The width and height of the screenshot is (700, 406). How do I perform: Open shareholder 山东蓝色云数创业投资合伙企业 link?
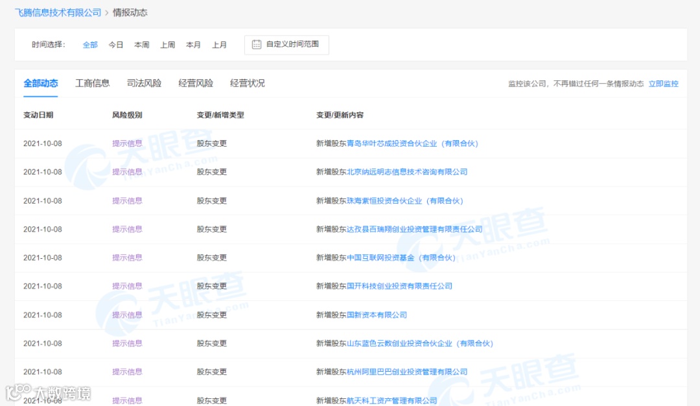coord(419,344)
